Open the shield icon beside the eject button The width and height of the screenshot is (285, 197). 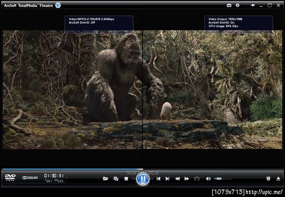click(268, 179)
